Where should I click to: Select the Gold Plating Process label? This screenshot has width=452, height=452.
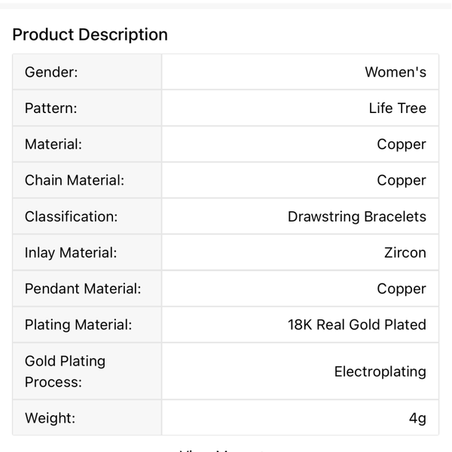pyautogui.click(x=65, y=371)
